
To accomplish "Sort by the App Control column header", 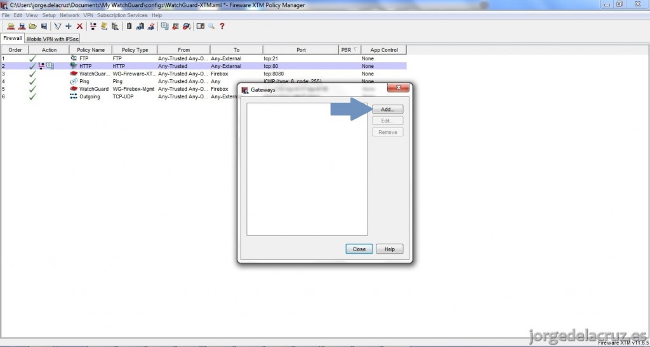I will tap(384, 49).
